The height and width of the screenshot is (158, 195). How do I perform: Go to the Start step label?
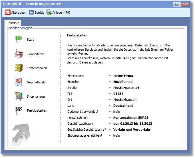(30, 40)
